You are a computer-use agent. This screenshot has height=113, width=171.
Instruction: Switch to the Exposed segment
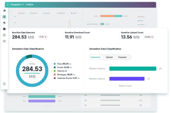[122, 57]
